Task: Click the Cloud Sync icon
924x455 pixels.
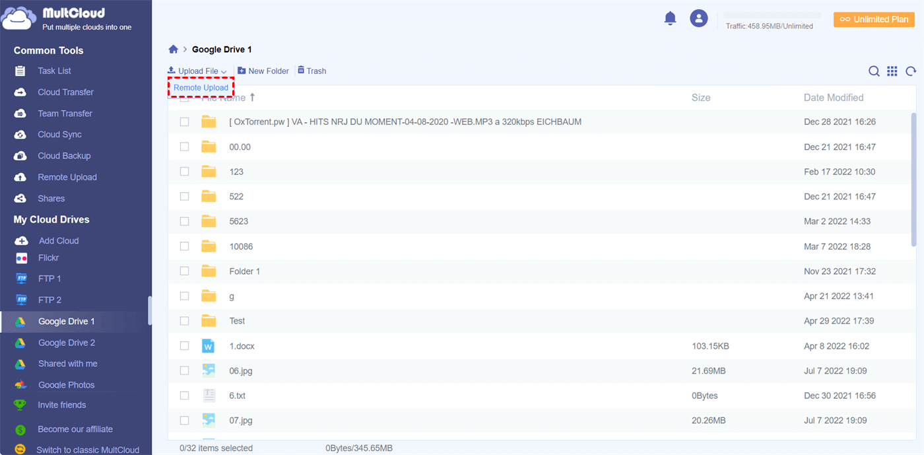Action: point(20,135)
